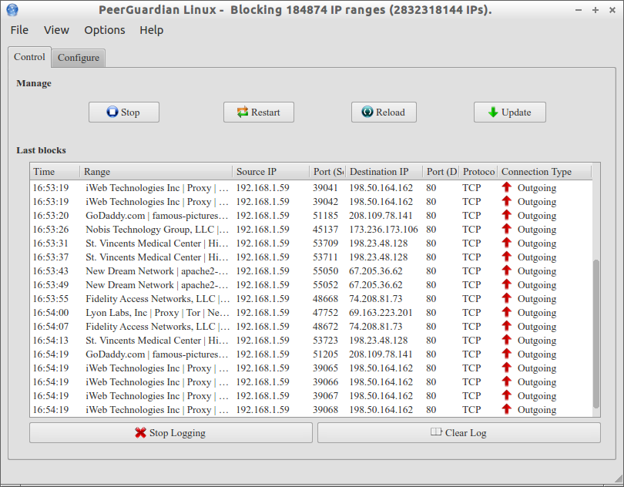The image size is (624, 487).
Task: Click the circular Reload icon
Action: (367, 112)
